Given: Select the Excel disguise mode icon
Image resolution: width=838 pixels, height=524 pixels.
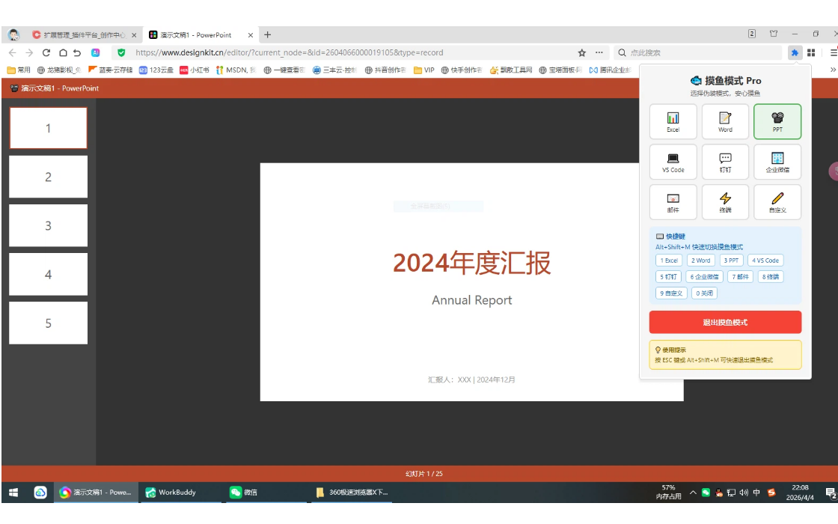Looking at the screenshot, I should (x=673, y=121).
